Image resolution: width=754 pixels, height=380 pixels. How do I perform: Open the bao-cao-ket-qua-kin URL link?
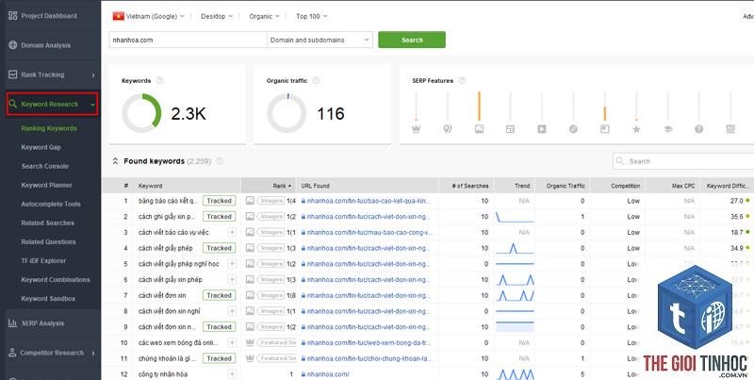[367, 201]
